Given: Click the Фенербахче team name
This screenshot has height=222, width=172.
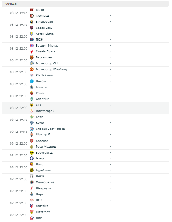Looking at the screenshot, I should (x=45, y=182).
